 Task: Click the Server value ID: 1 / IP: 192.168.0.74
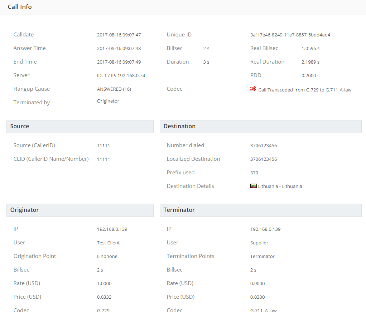pyautogui.click(x=121, y=75)
